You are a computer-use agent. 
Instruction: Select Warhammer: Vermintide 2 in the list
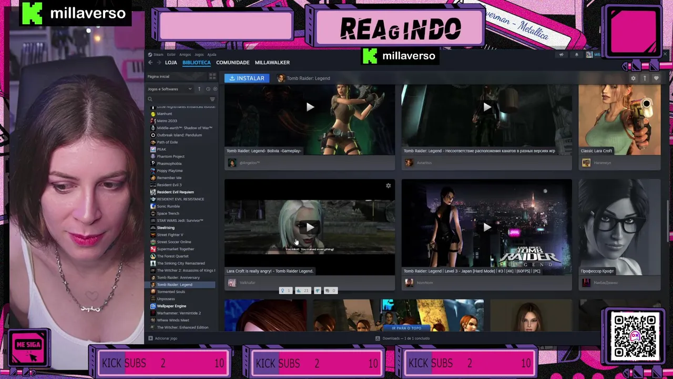point(179,313)
